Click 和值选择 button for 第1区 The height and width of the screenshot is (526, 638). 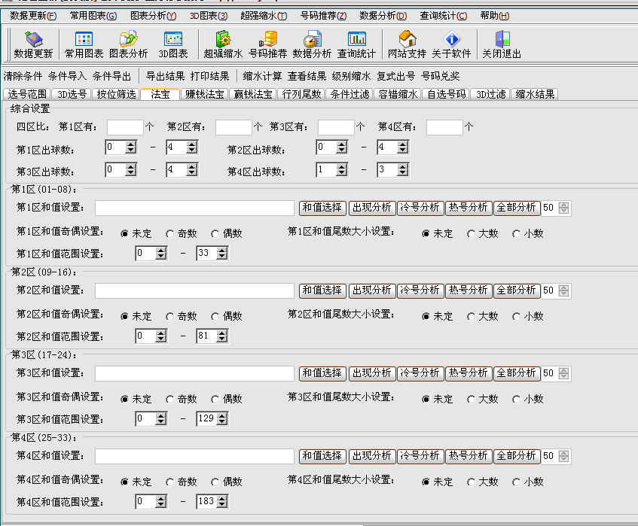coord(322,208)
